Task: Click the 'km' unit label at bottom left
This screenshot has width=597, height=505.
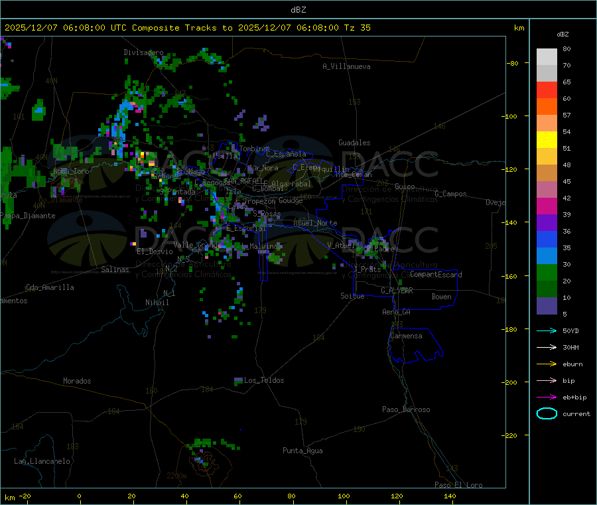Action: point(9,498)
